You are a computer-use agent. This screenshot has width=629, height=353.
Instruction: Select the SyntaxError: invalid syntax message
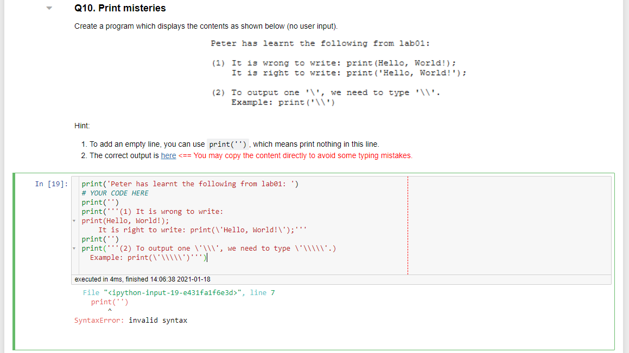pyautogui.click(x=130, y=320)
